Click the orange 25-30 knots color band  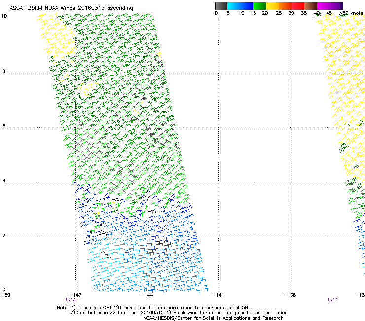tap(285, 6)
